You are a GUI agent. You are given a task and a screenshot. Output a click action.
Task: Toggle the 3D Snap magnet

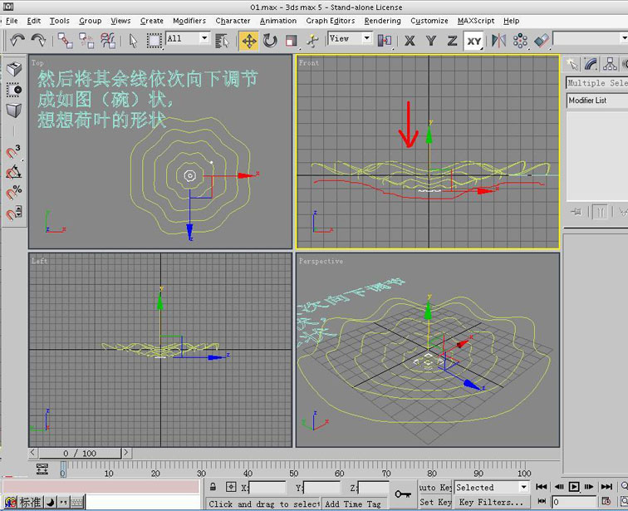[13, 152]
